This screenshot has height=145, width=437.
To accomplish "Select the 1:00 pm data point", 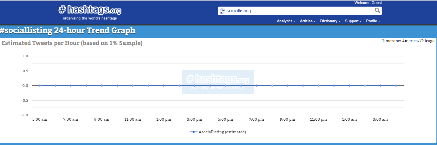I will [x=164, y=85].
